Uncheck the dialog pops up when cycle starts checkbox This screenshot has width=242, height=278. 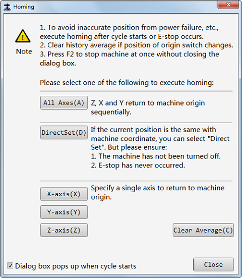click(x=10, y=265)
